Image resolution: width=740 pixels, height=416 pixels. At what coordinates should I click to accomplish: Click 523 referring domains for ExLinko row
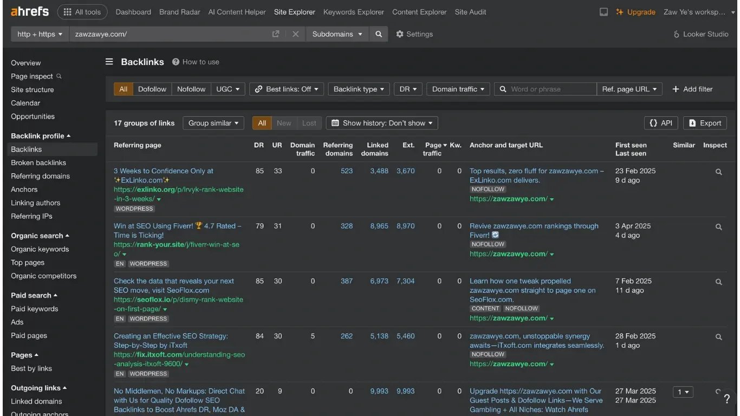pyautogui.click(x=347, y=171)
